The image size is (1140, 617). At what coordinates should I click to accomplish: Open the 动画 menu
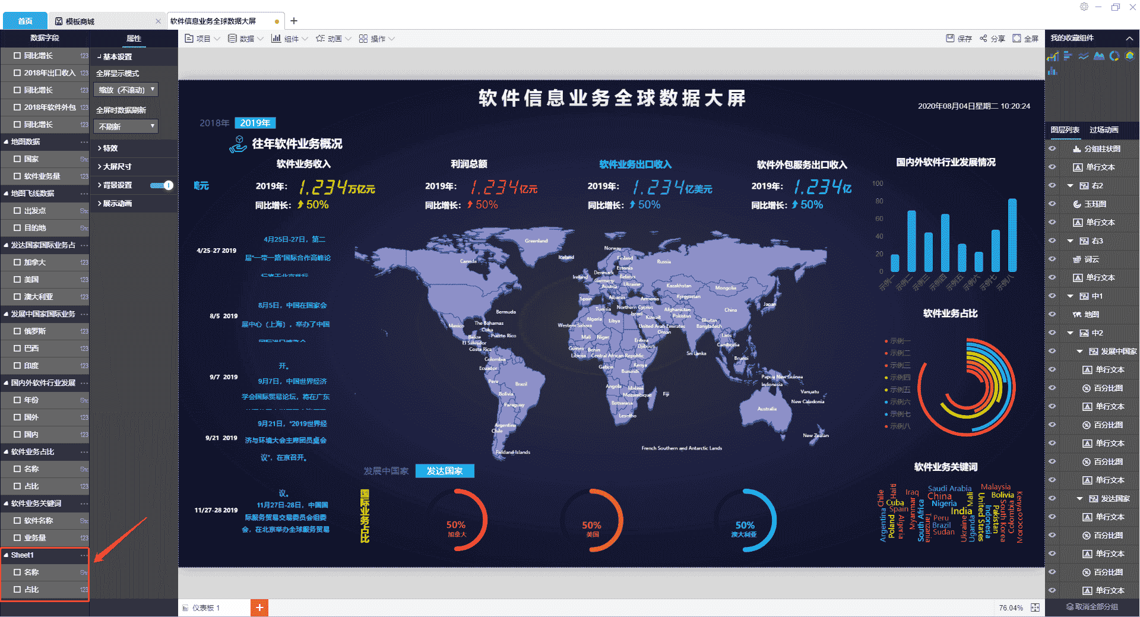coord(334,39)
